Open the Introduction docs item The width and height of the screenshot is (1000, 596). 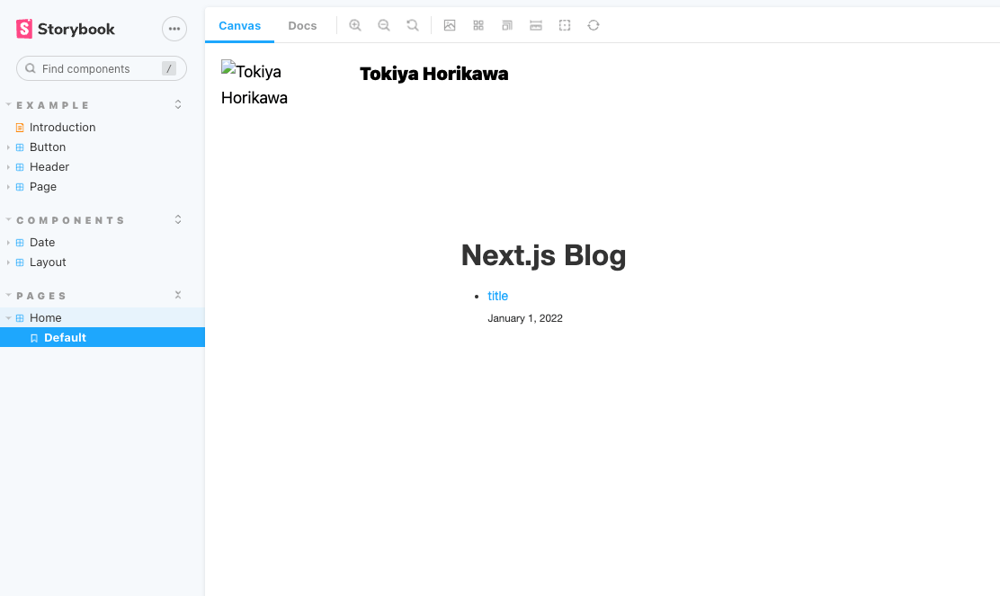(63, 128)
